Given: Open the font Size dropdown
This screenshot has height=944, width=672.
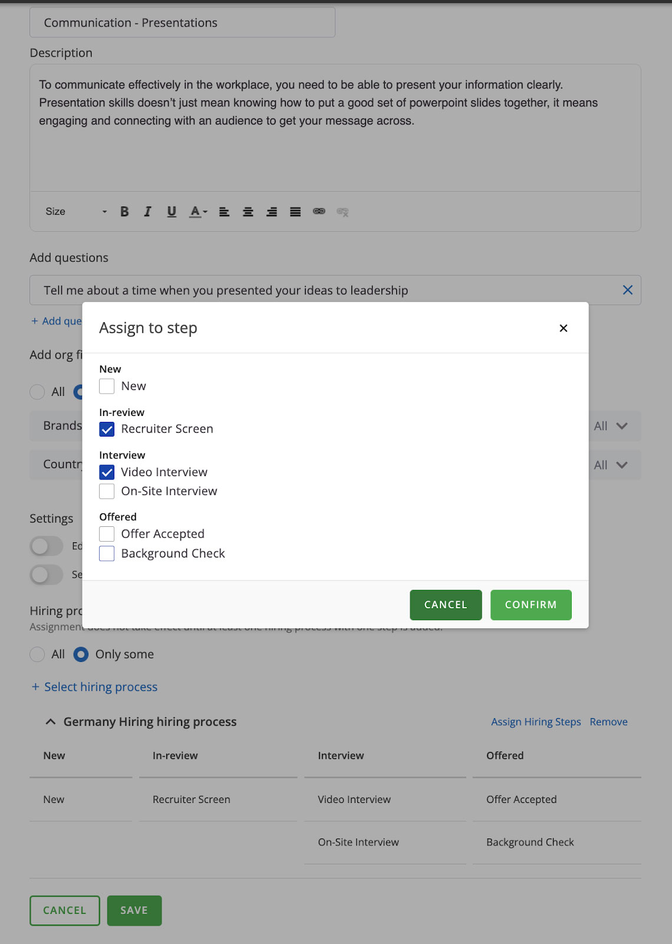Looking at the screenshot, I should point(76,212).
